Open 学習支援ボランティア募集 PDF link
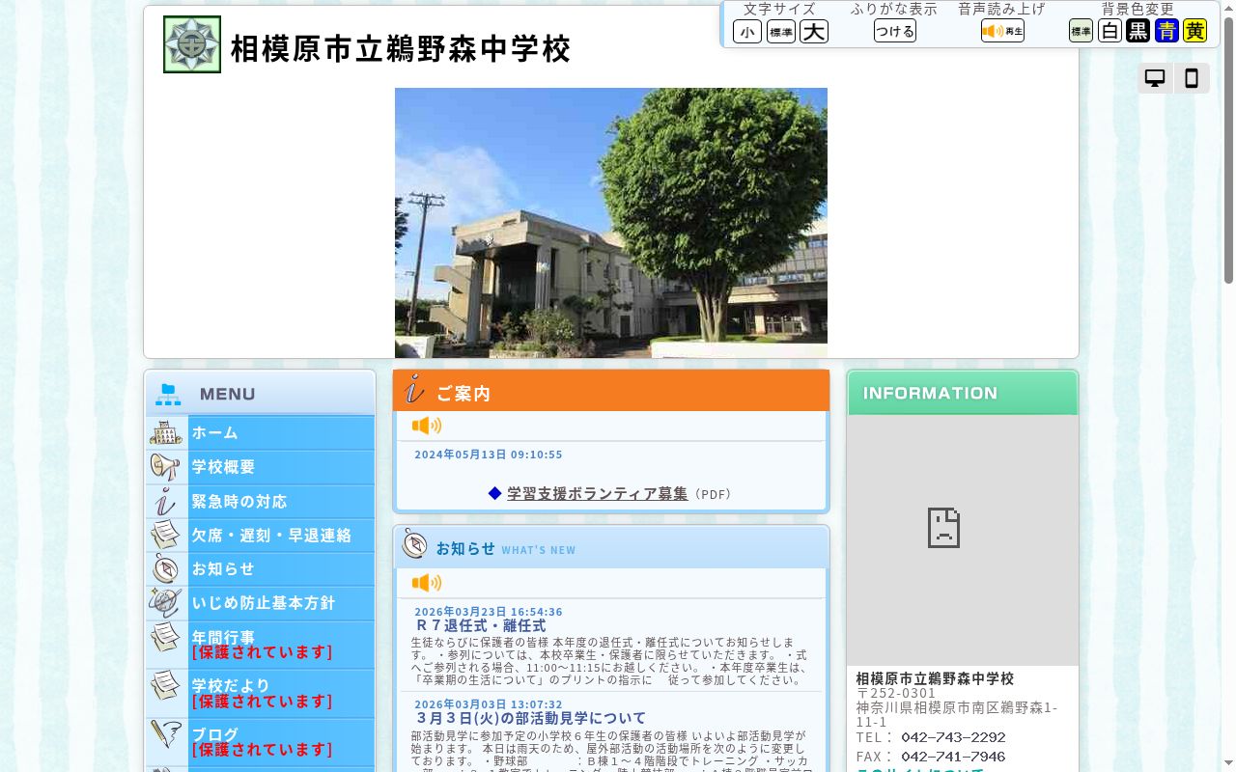Image resolution: width=1236 pixels, height=772 pixels. pyautogui.click(x=598, y=494)
